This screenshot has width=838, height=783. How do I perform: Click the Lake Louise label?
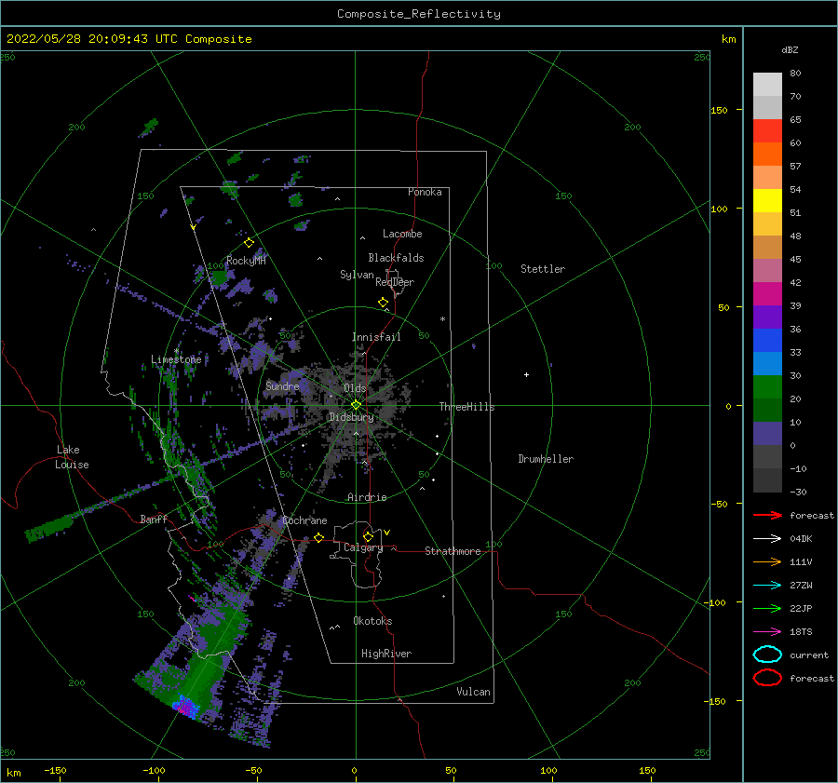coord(72,457)
